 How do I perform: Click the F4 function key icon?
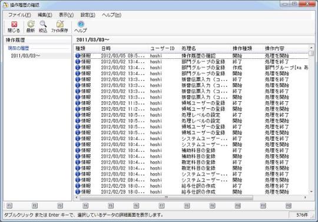tap(85, 206)
